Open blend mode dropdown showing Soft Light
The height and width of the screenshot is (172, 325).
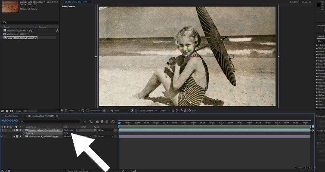point(69,130)
